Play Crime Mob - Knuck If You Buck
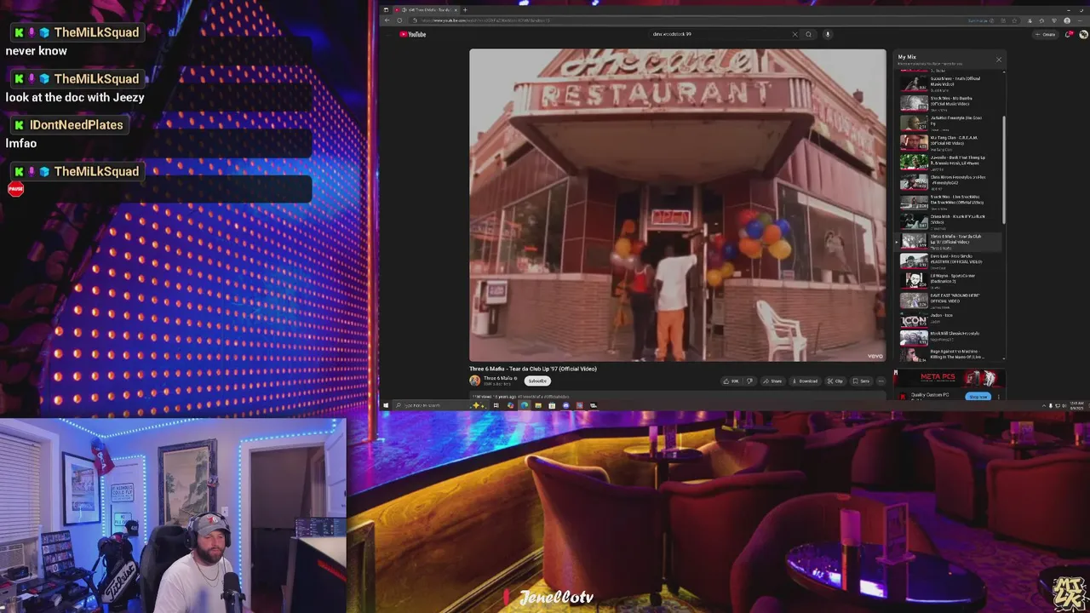 coord(949,221)
